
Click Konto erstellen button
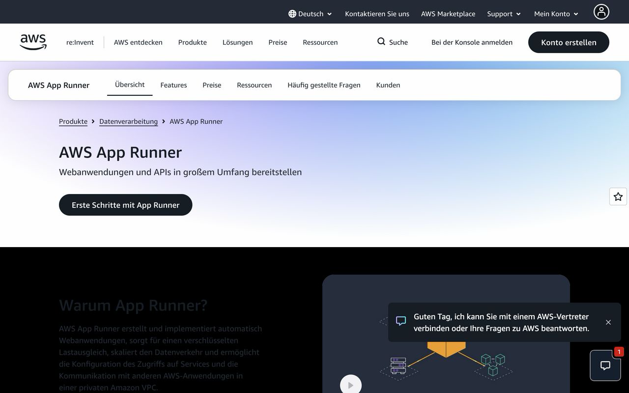click(x=569, y=42)
